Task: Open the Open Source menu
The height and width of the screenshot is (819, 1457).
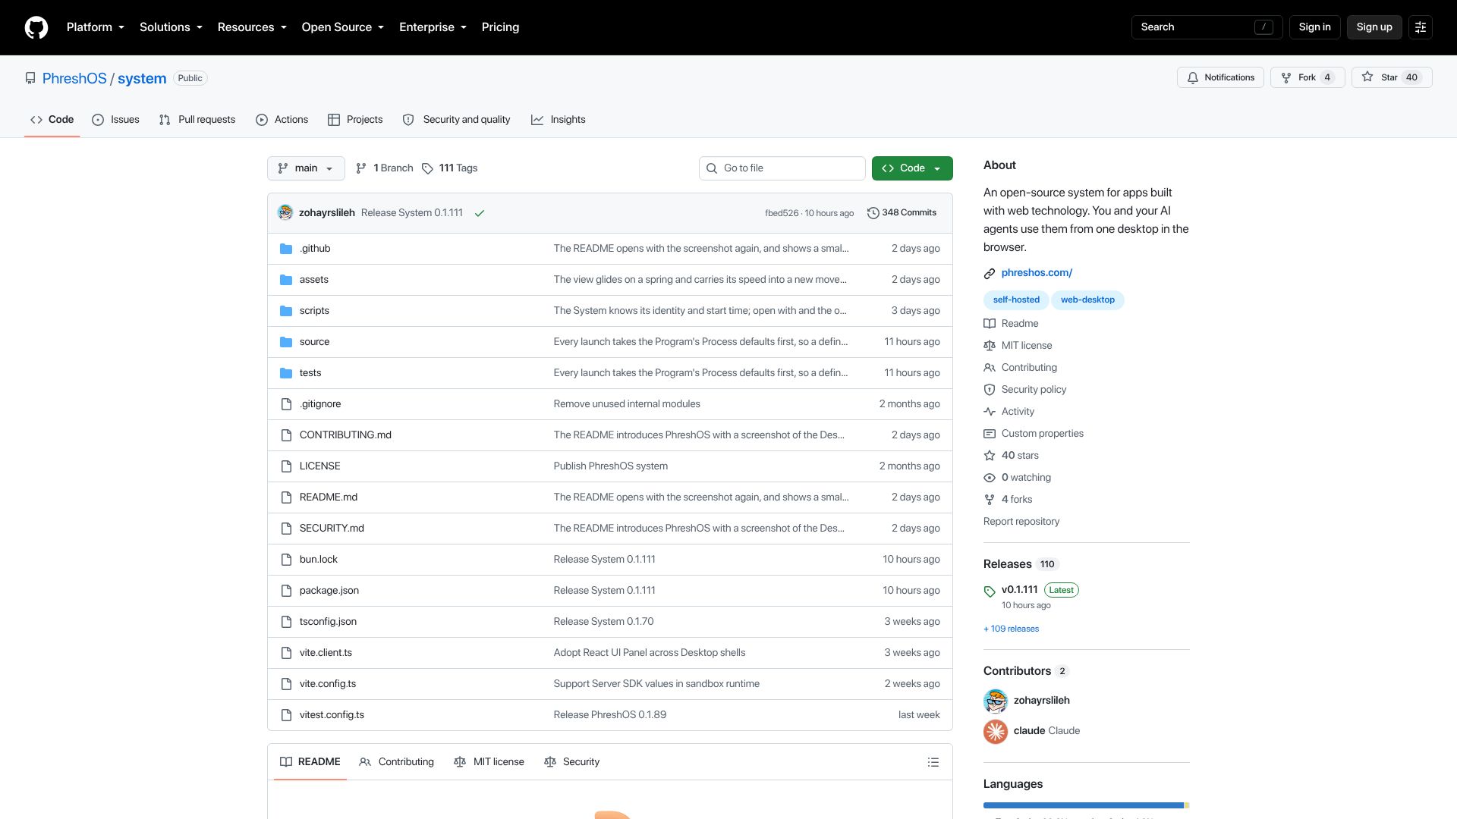Action: (x=343, y=27)
